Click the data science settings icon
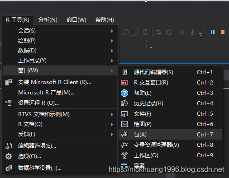229x178 pixels. point(9,168)
